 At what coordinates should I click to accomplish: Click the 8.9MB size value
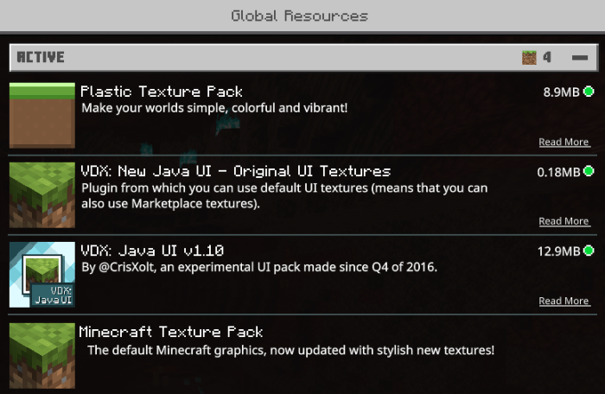point(561,92)
